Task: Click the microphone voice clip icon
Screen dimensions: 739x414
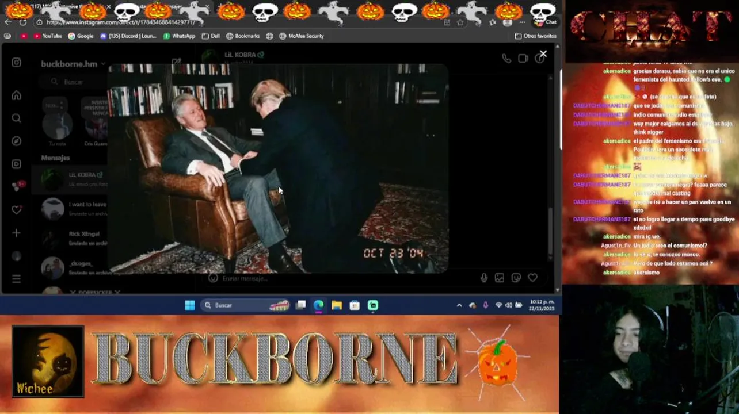Action: tap(484, 278)
